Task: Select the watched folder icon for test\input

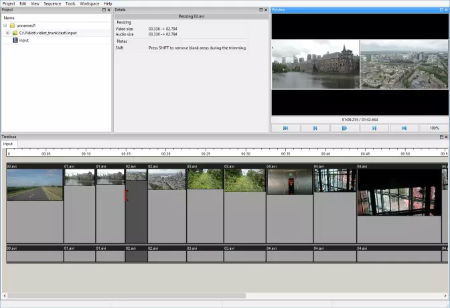Action: point(15,33)
